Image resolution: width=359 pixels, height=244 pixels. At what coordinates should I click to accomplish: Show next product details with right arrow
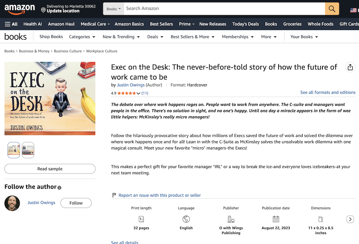(x=350, y=219)
